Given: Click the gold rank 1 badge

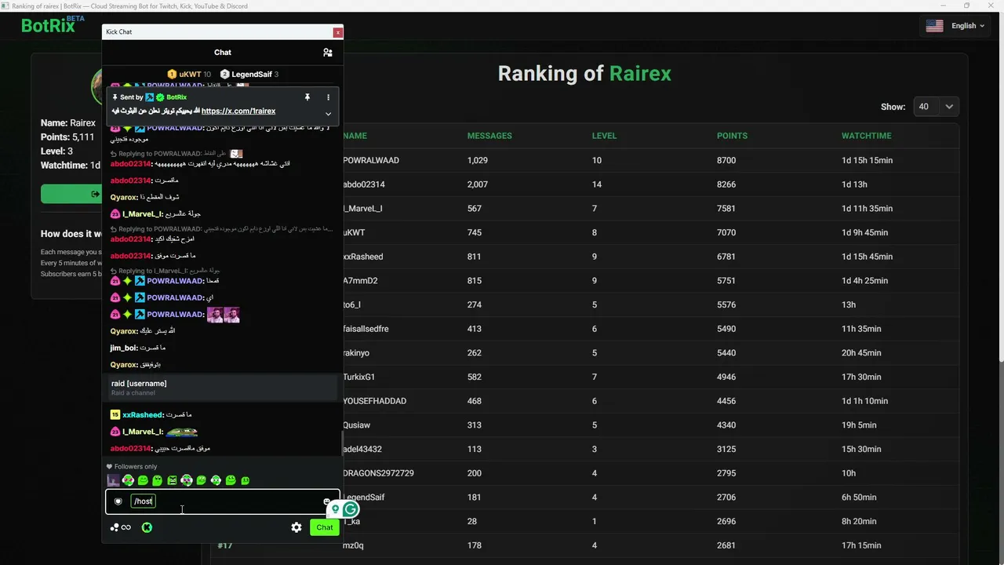Looking at the screenshot, I should pyautogui.click(x=172, y=75).
